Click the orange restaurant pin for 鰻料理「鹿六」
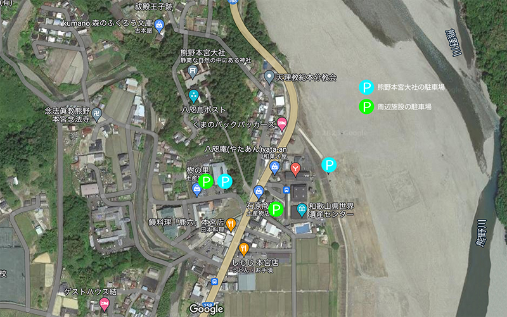Image resolution: width=507 pixels, height=317 pixels. click(x=231, y=225)
